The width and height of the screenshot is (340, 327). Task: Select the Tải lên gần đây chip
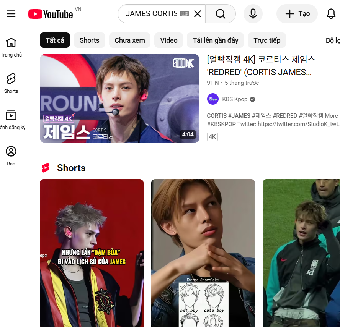point(215,40)
